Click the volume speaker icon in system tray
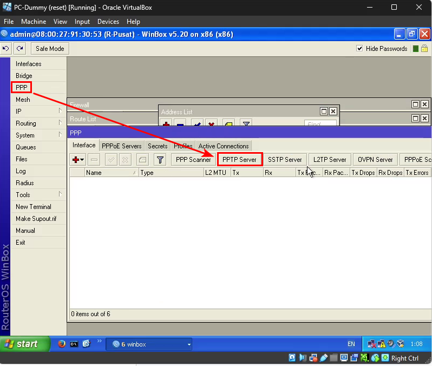432x366 pixels. pos(391,344)
